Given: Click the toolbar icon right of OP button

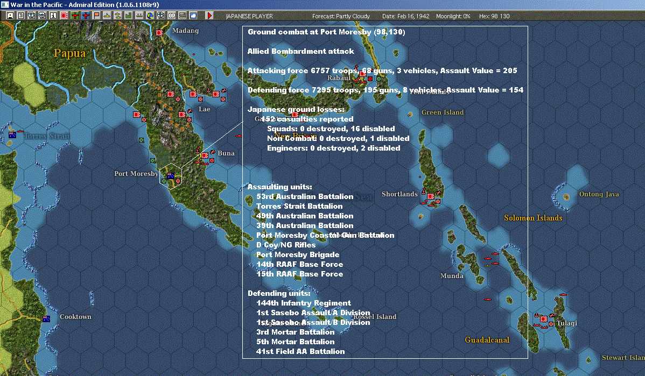Looking at the screenshot, I should (182, 16).
